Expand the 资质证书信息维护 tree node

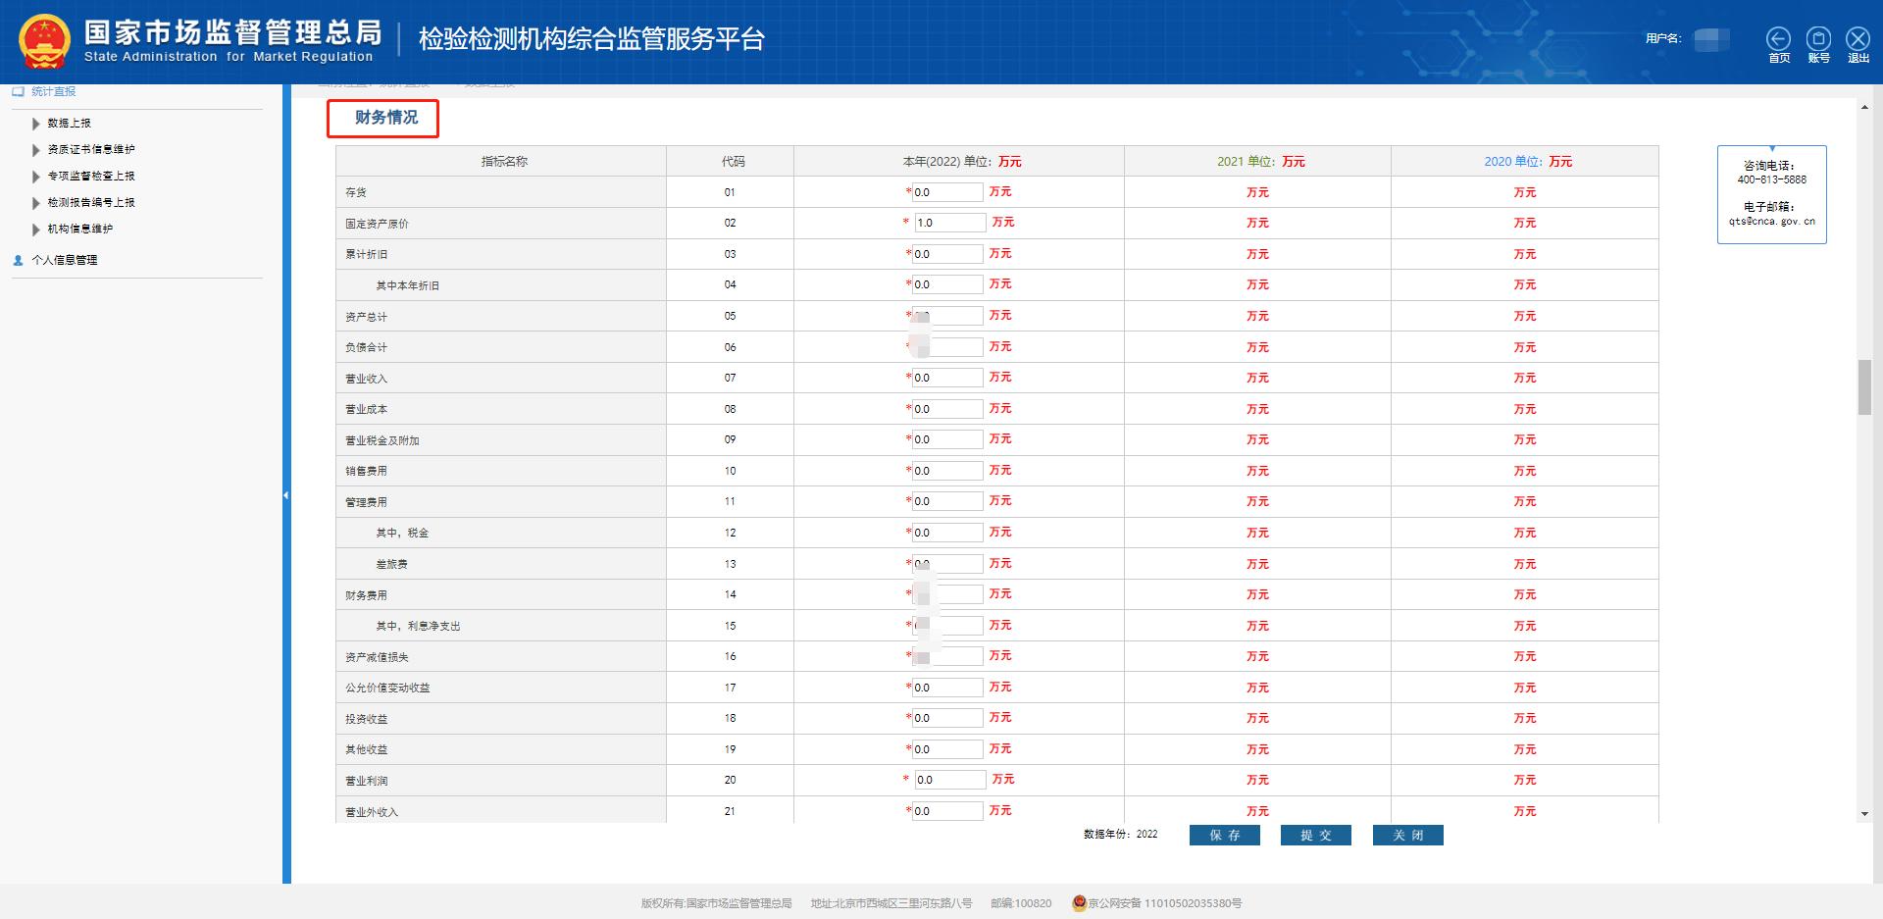point(36,150)
